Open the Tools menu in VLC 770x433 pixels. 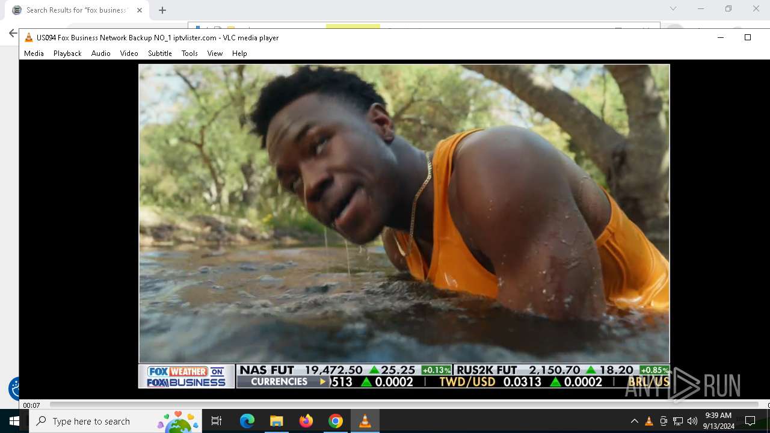(x=189, y=54)
